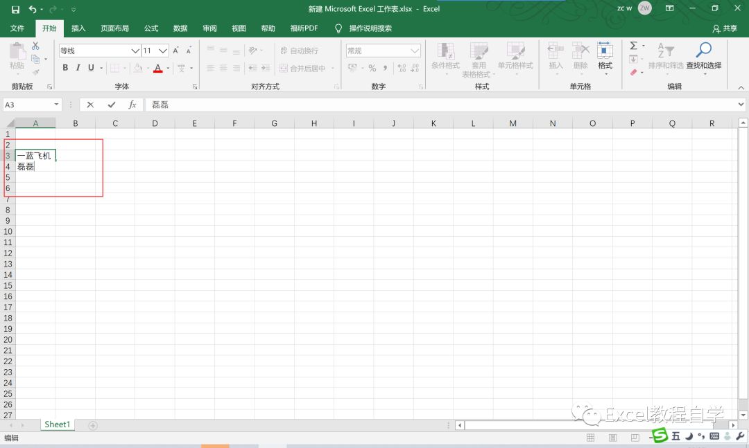Click the Format Painter brush icon
Screen dimensions: 749x448
pyautogui.click(x=35, y=72)
